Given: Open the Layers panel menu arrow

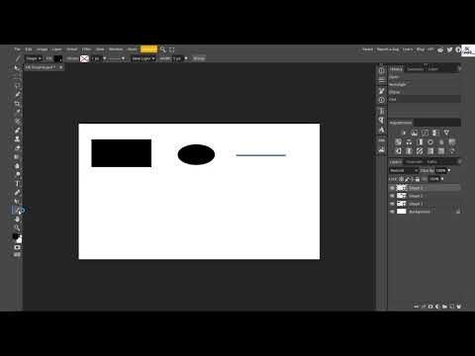Looking at the screenshot, I should click(x=459, y=161).
